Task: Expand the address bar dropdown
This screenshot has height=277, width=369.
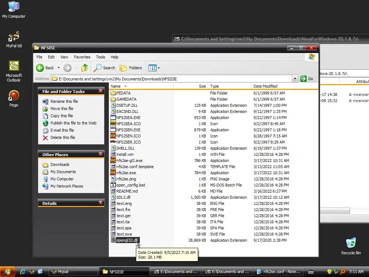Action: tap(295, 79)
